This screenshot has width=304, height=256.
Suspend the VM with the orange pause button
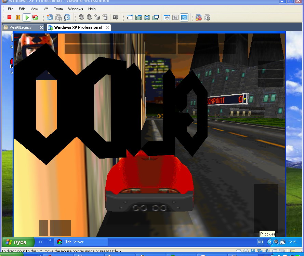(x=18, y=17)
